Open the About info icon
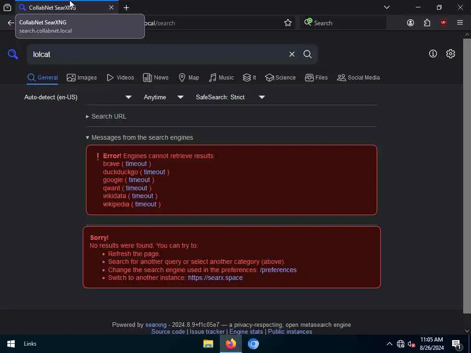471x353 pixels. 433,54
